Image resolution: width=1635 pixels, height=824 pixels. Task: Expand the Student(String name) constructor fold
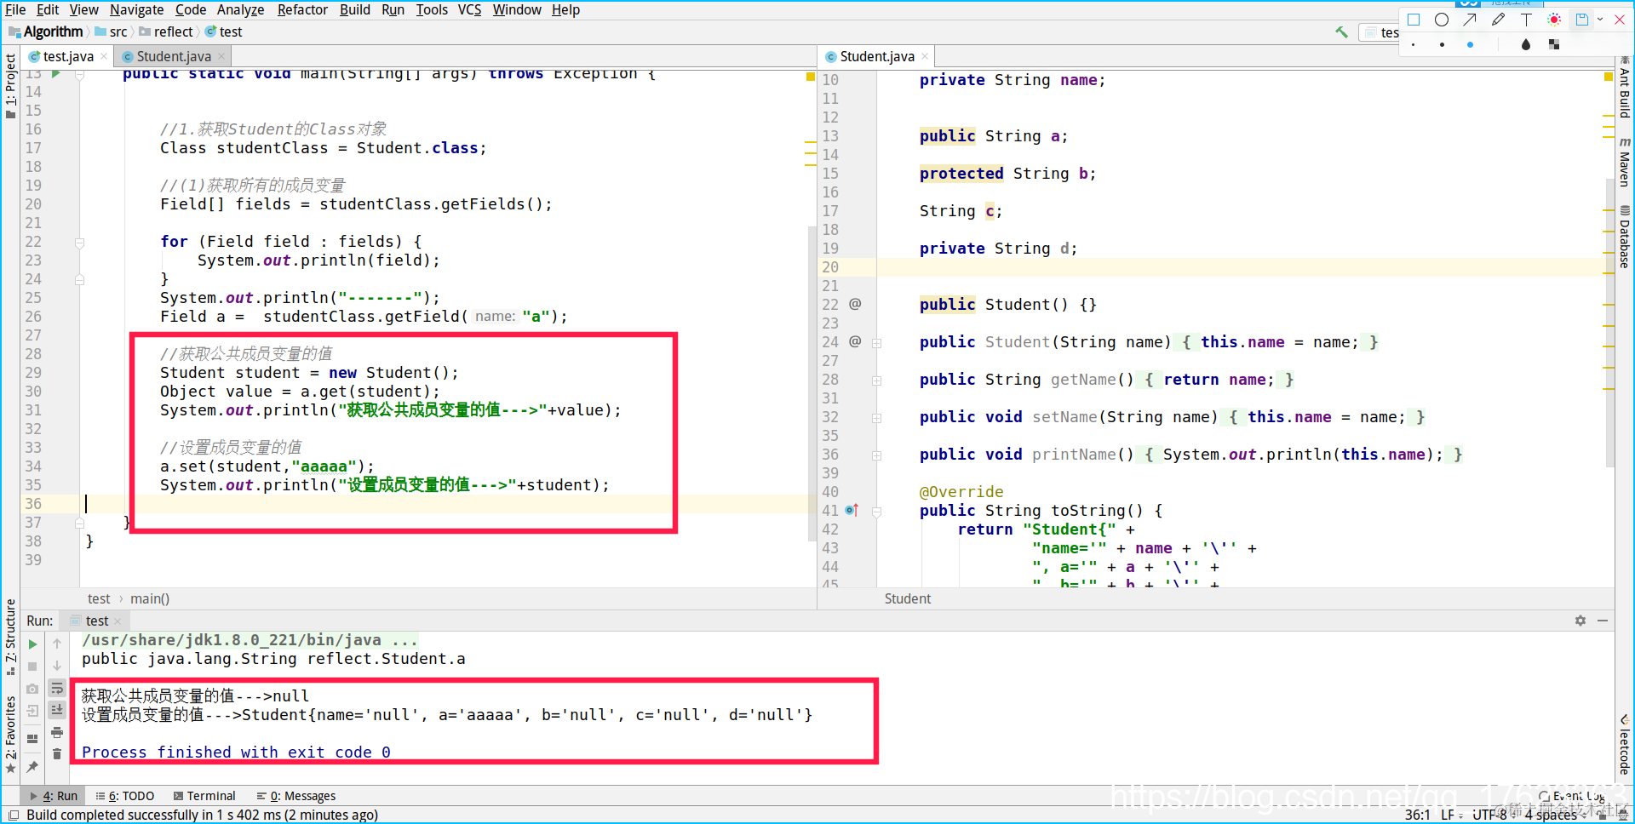tap(876, 343)
